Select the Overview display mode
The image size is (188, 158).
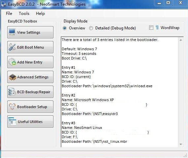click(65, 28)
